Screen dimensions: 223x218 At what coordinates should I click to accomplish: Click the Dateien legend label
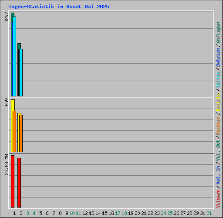pyautogui.click(x=218, y=58)
